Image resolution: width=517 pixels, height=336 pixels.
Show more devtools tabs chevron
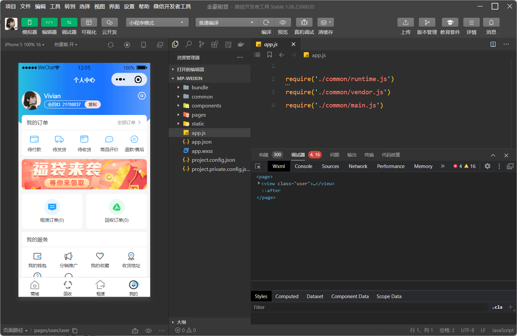(x=443, y=166)
